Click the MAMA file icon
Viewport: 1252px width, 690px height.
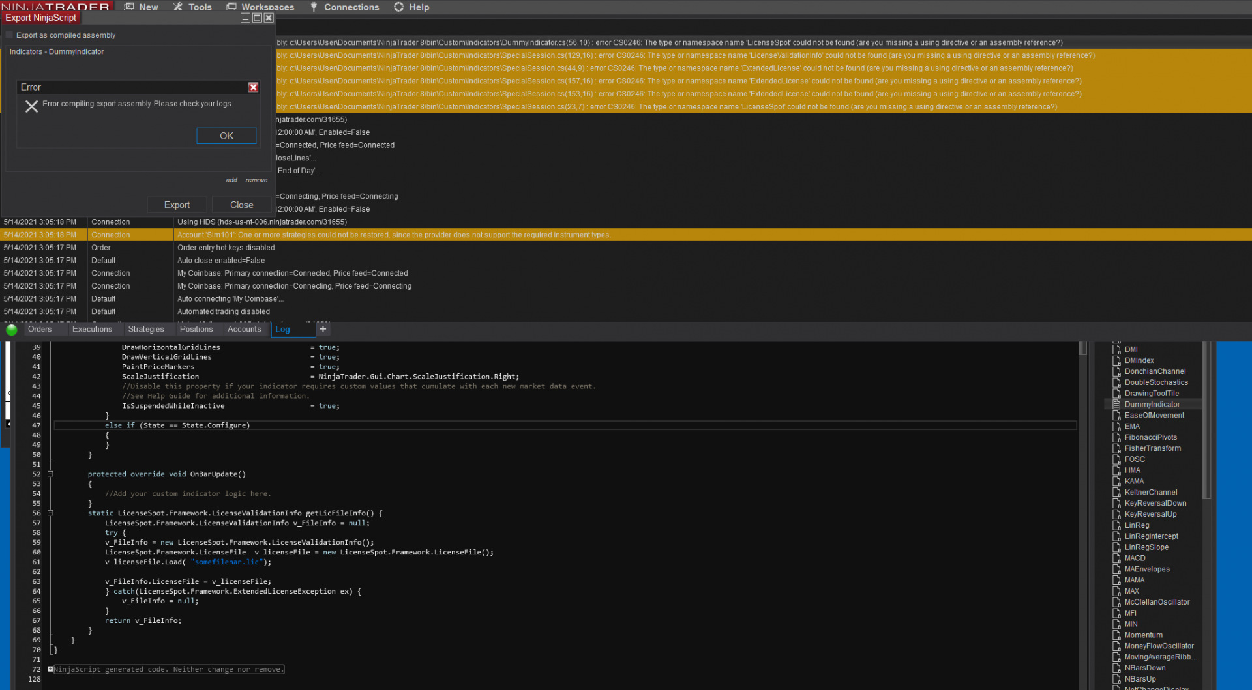(1116, 581)
